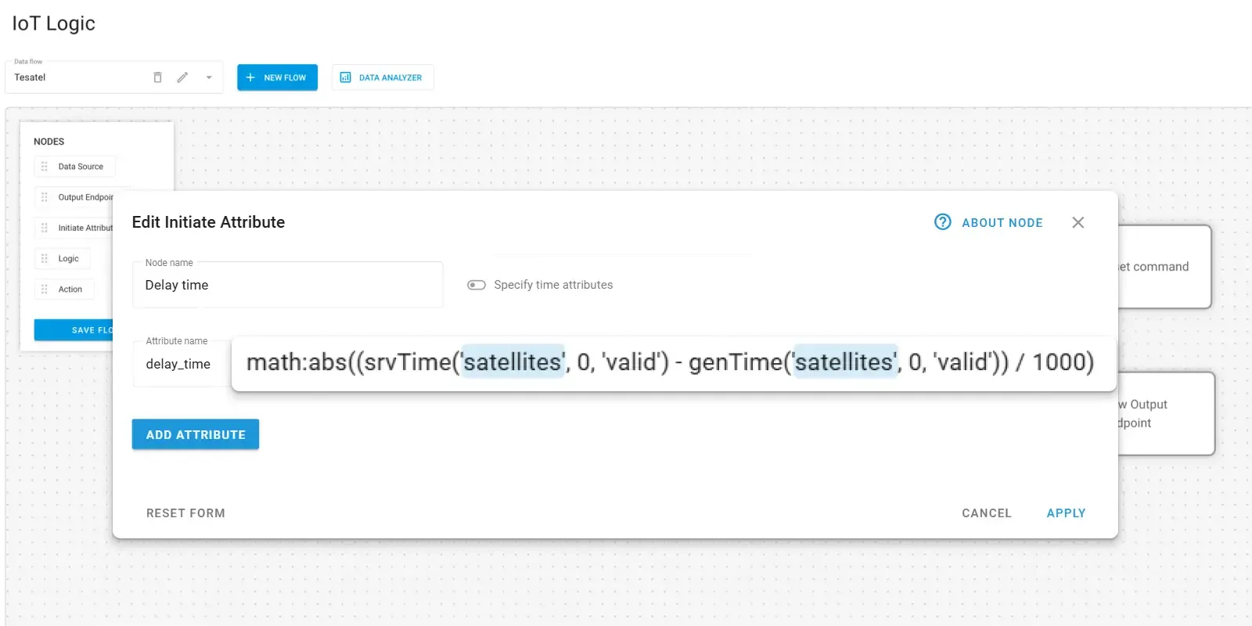This screenshot has height=626, width=1252.
Task: Click Add Attribute button
Action: coord(196,435)
